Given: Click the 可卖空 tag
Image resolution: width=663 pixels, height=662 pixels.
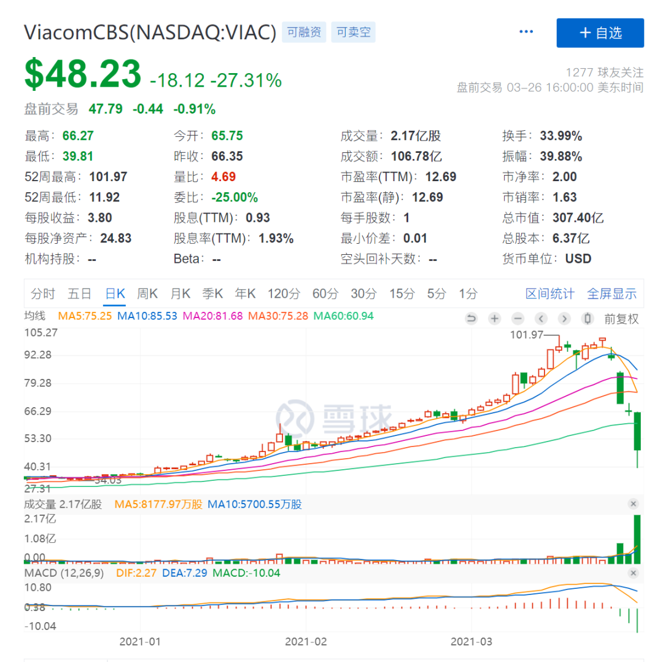Looking at the screenshot, I should point(353,32).
